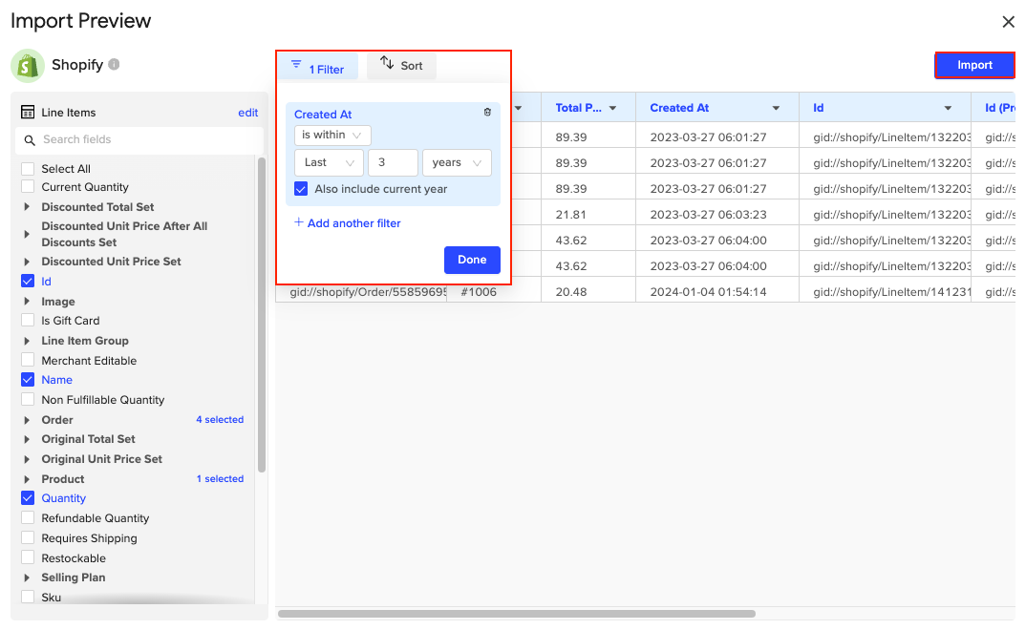Screen dimensions: 1026x630
Task: Uncheck the Also include current year checkbox
Action: click(x=301, y=189)
